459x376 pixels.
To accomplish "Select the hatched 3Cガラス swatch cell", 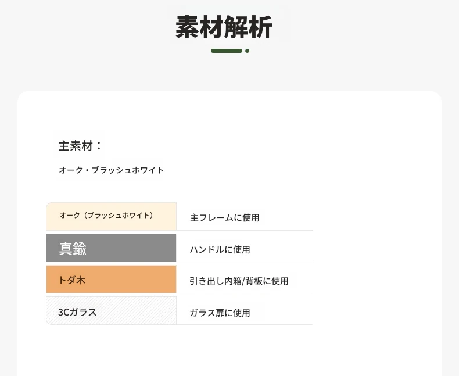I will coord(111,311).
